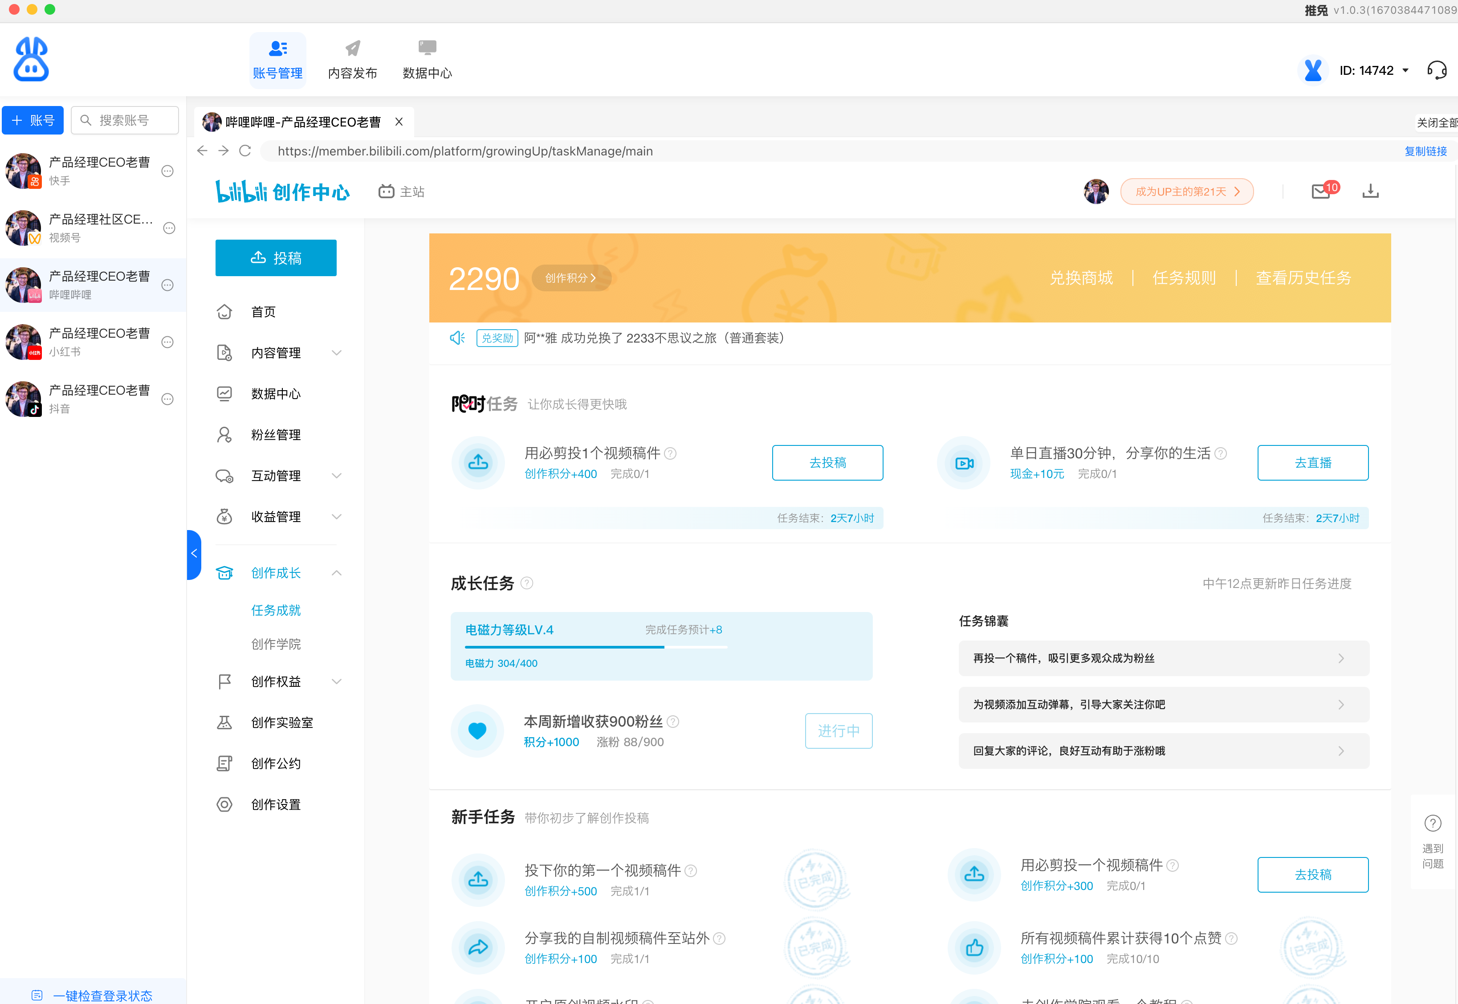Open 首页 in sidebar

pyautogui.click(x=263, y=312)
